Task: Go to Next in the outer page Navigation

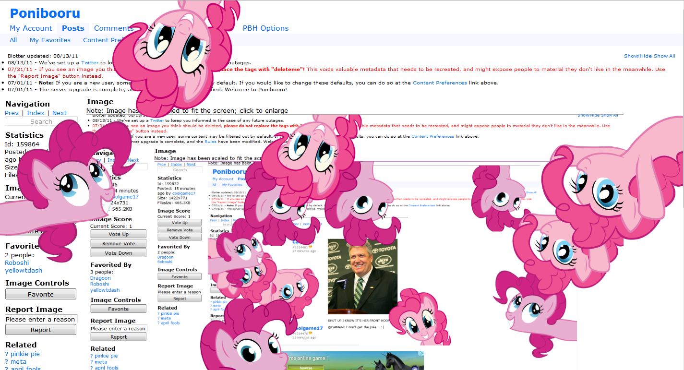Action: pyautogui.click(x=60, y=113)
